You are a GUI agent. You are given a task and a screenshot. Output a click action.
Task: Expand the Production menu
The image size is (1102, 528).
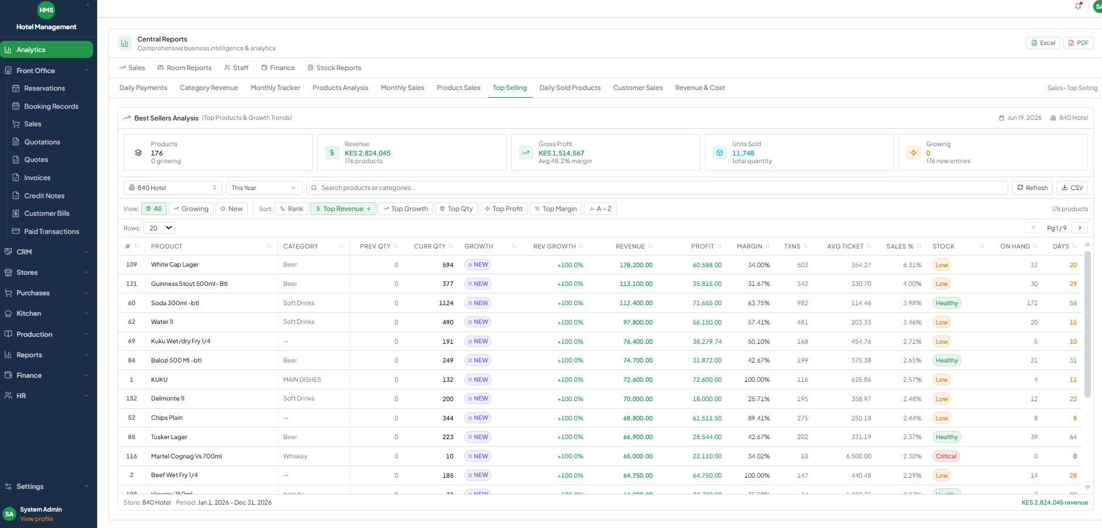point(47,334)
